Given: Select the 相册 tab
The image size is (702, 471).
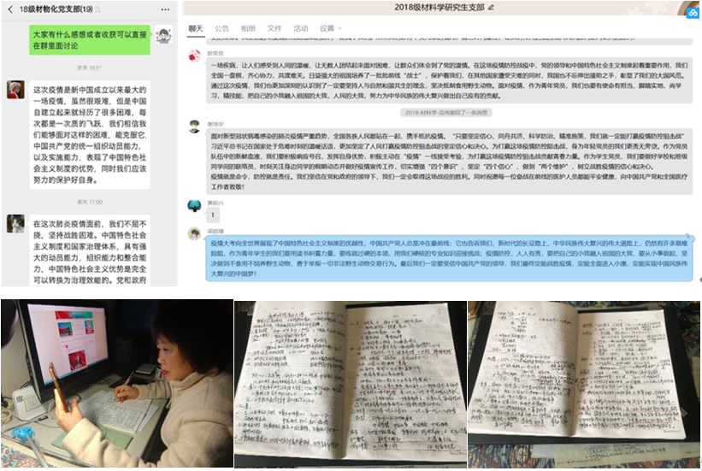Looking at the screenshot, I should click(x=248, y=28).
